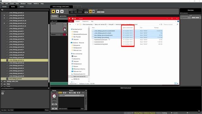Viewport: 202px width, 114px height.
Task: Stop playback in the transport bar
Action: [x=53, y=11]
